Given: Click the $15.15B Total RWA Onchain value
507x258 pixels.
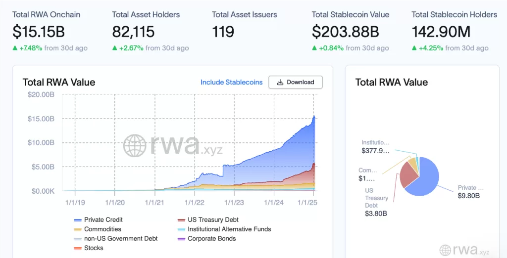Looking at the screenshot, I should pyautogui.click(x=39, y=32).
